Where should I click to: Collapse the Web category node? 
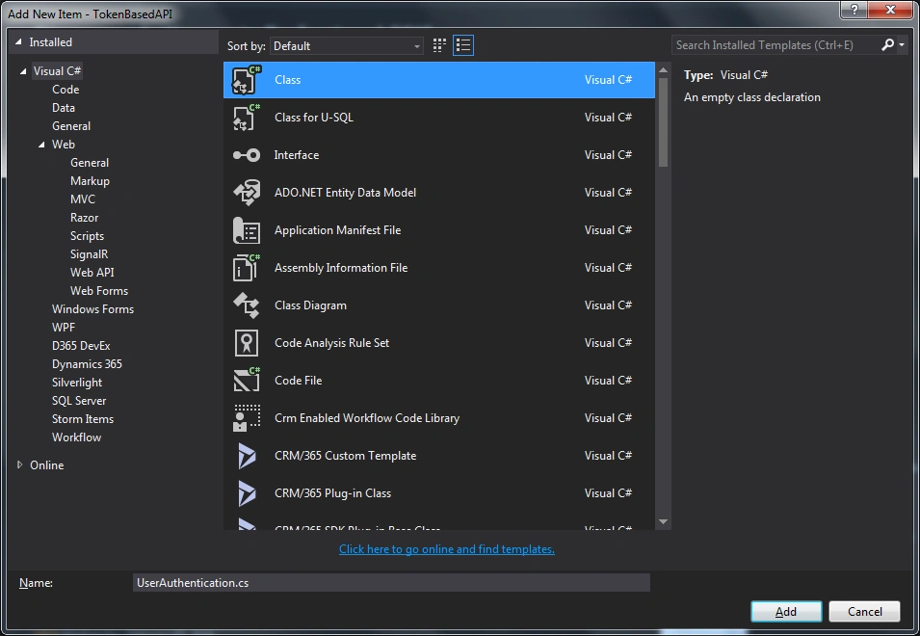[x=41, y=145]
